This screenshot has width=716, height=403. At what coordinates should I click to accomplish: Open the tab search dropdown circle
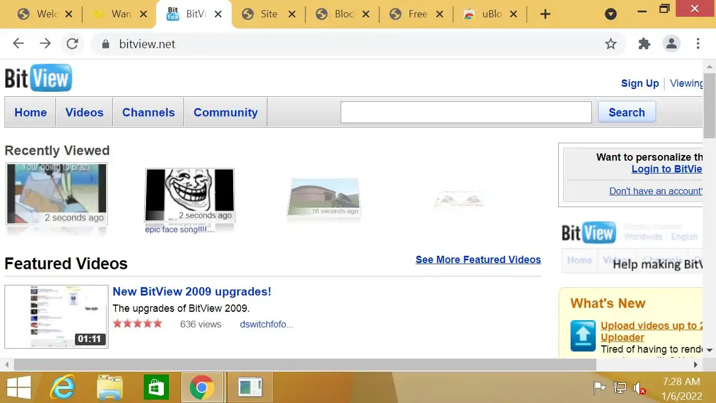pos(611,14)
